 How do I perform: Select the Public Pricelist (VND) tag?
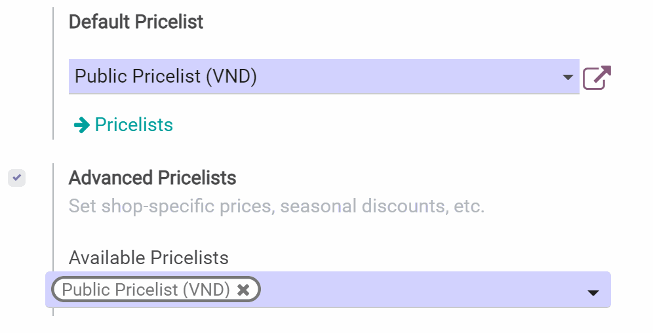click(x=146, y=290)
